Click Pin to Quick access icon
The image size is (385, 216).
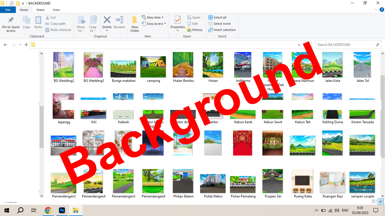(11, 20)
